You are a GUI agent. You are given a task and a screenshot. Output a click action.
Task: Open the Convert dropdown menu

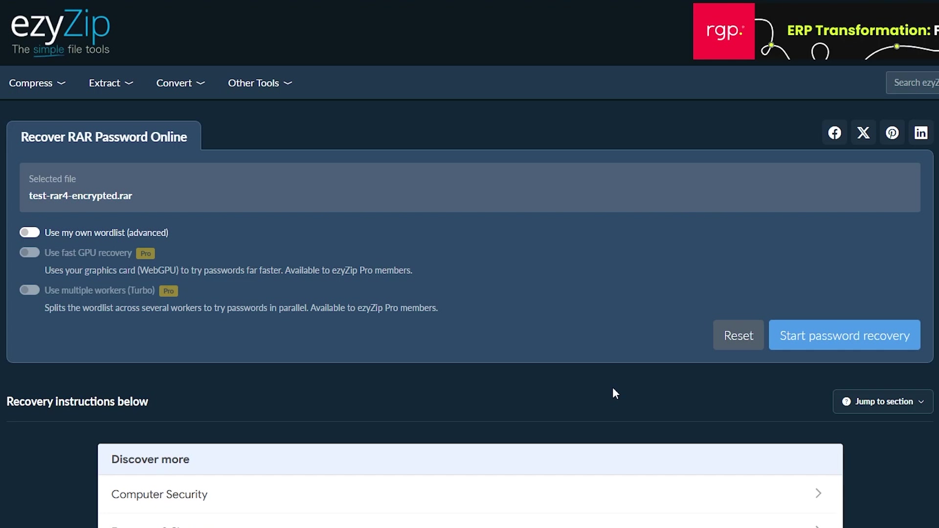pyautogui.click(x=180, y=83)
